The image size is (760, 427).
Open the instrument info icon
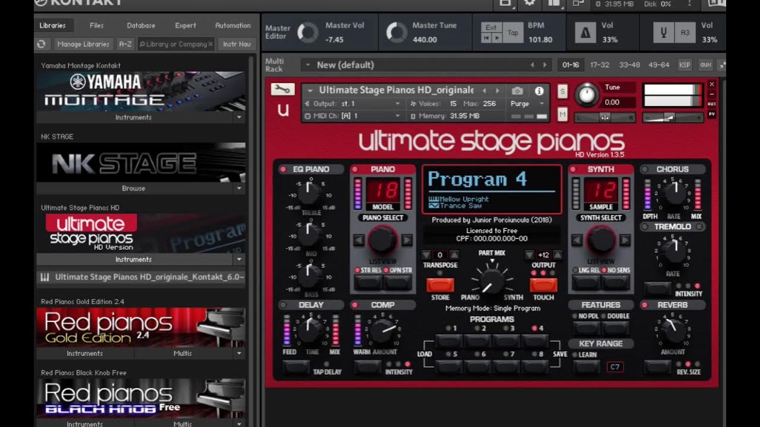tap(539, 91)
